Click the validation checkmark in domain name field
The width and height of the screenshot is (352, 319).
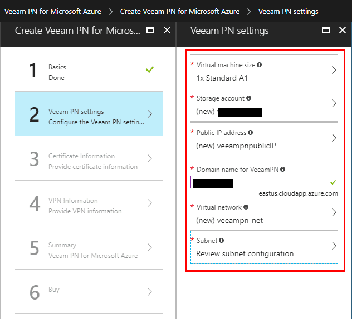[333, 182]
